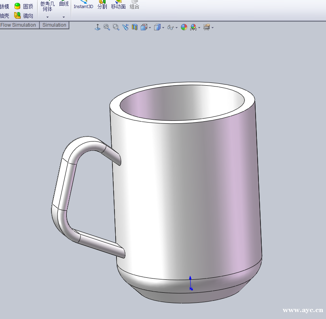Expand the Display Style dropdown arrow
This screenshot has height=319, width=326.
[x=163, y=27]
